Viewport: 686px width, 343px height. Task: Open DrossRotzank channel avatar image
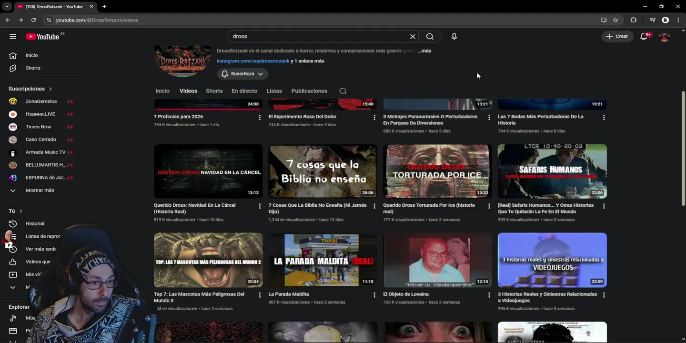(x=182, y=61)
